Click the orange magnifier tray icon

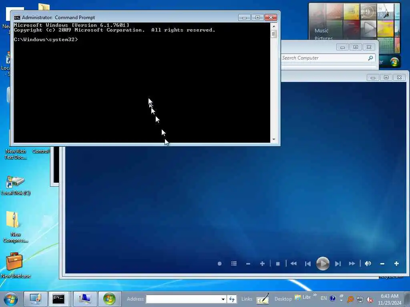point(350,299)
